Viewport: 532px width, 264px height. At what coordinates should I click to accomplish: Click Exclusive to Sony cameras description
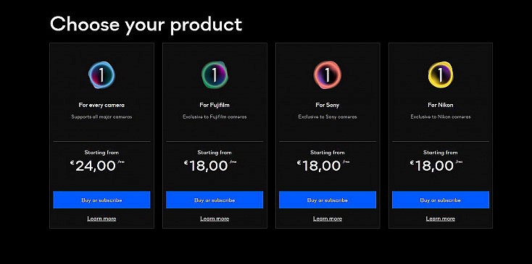(x=328, y=116)
